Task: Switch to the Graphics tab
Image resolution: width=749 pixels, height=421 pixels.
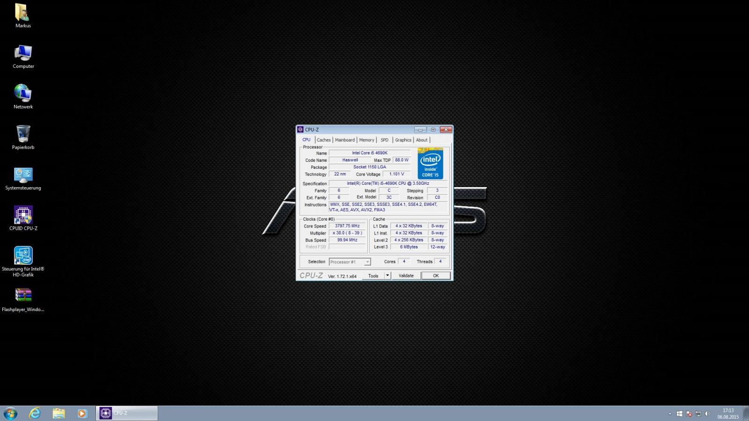Action: pos(403,140)
